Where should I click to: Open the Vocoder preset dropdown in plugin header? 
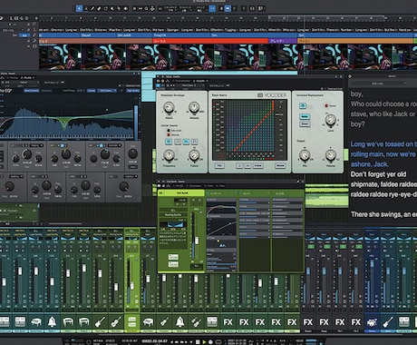192,85
